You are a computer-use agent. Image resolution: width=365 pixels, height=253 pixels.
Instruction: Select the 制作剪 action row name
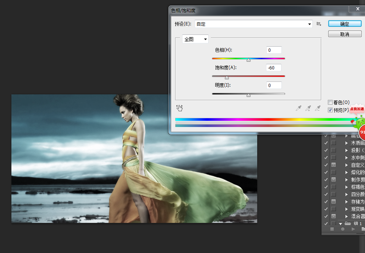[358, 180]
